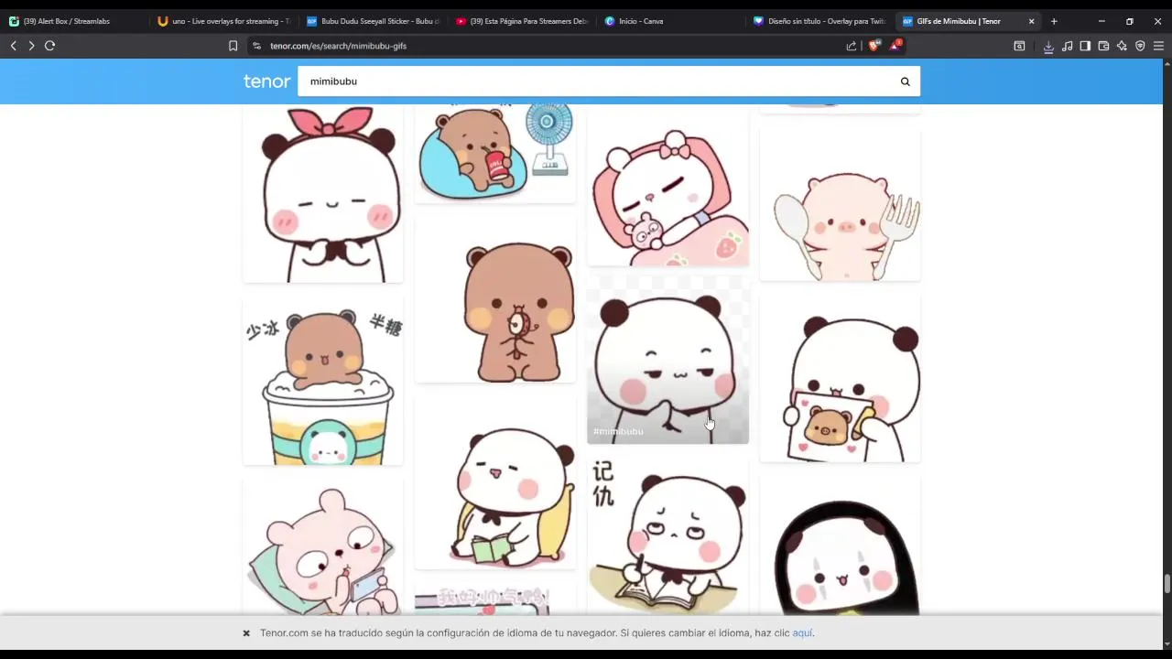Open the music playlist icon

[x=1067, y=46]
